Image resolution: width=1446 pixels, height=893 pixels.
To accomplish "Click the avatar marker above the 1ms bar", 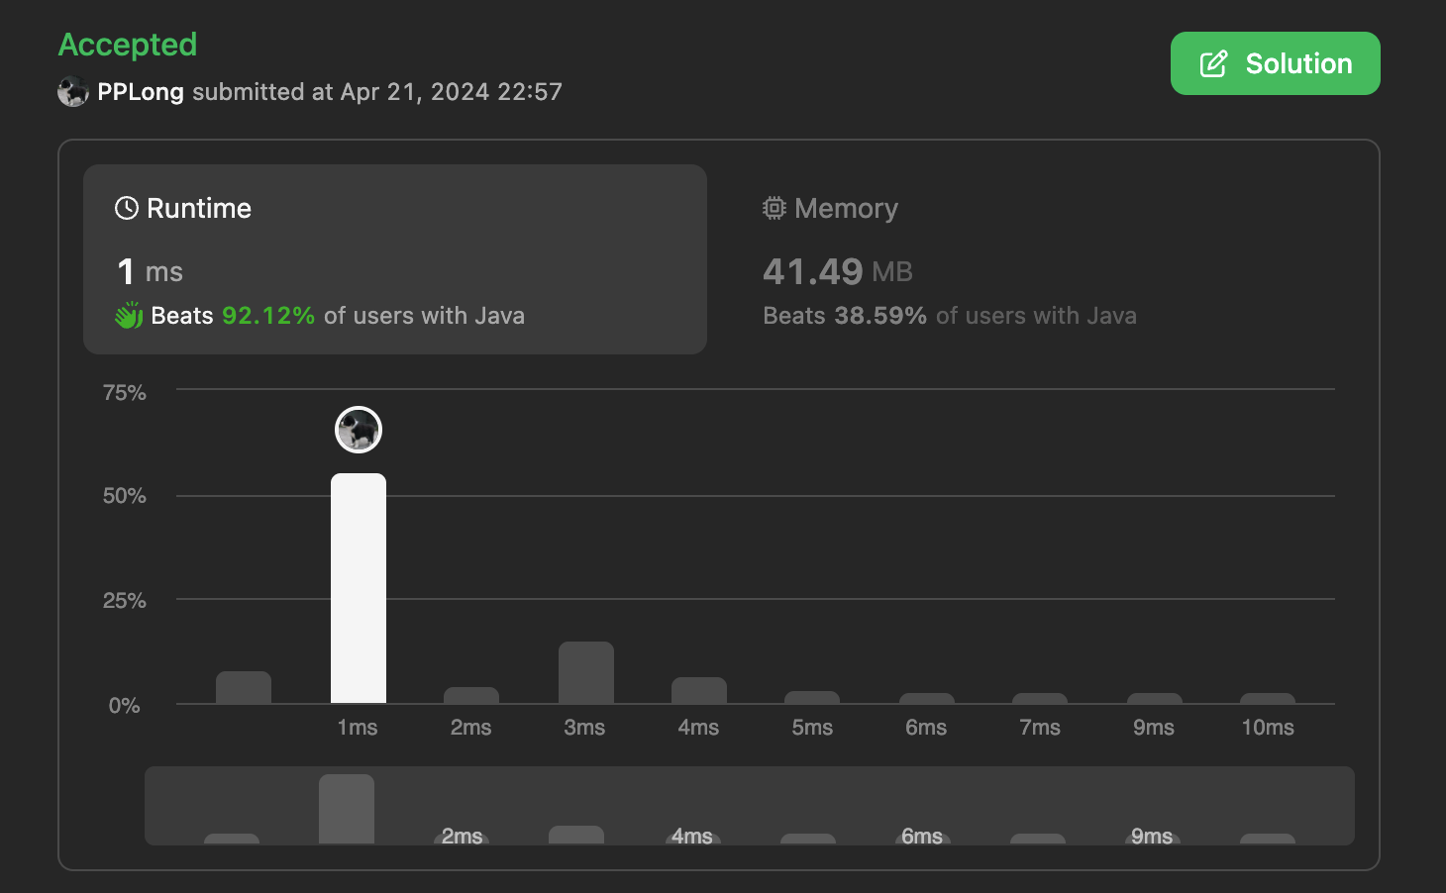I will pos(359,430).
